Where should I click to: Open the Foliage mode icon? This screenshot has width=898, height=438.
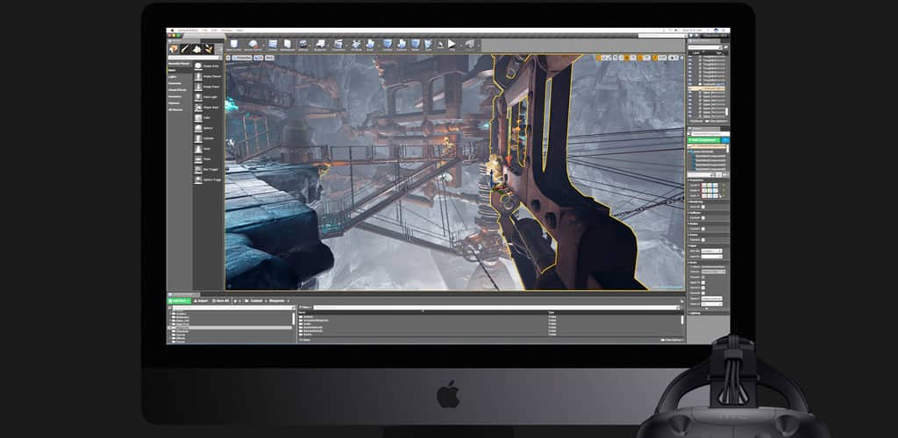pos(208,49)
